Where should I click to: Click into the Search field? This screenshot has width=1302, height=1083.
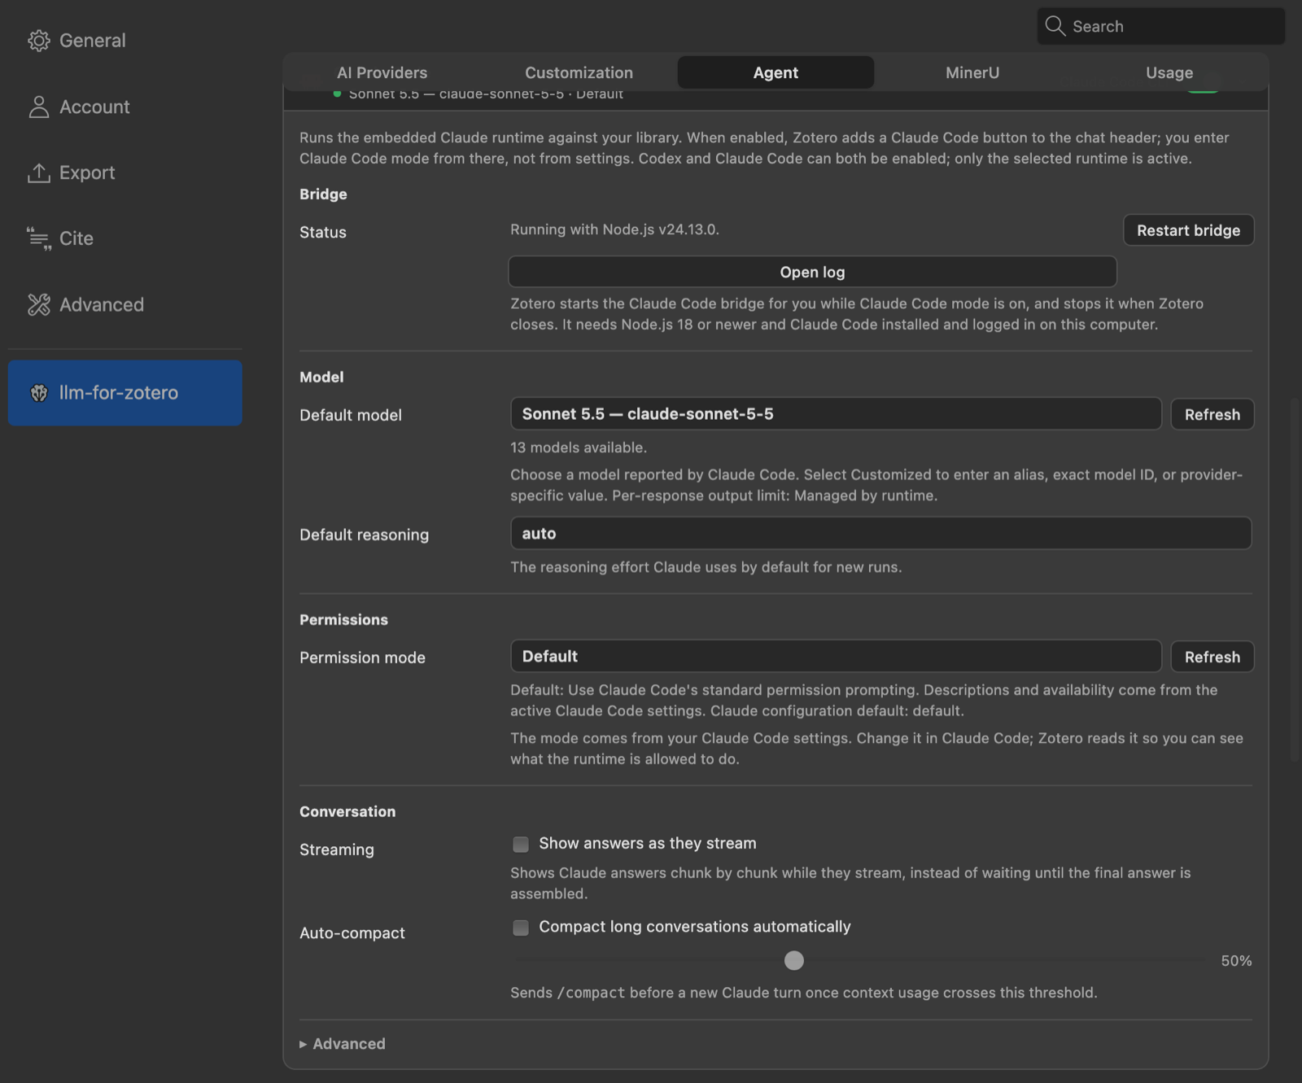click(x=1160, y=26)
